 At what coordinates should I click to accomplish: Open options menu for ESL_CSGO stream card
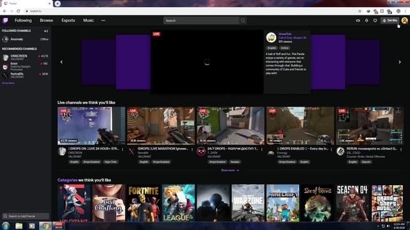click(401, 149)
